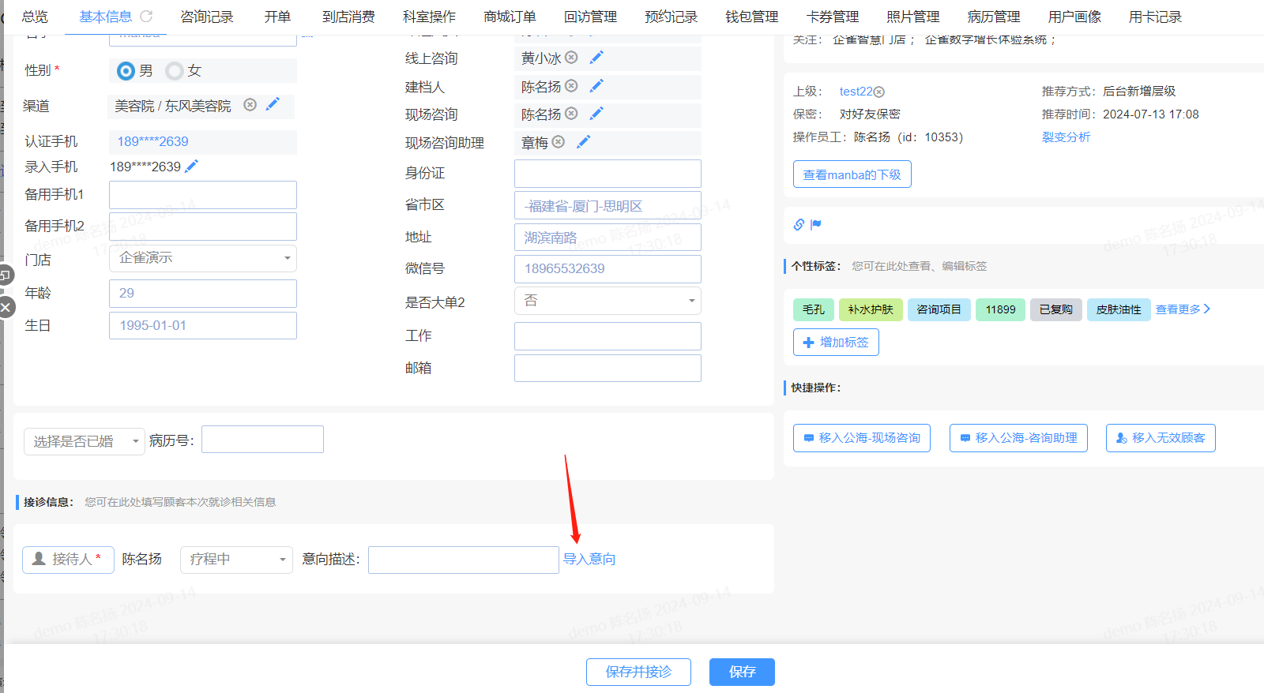The image size is (1264, 693).
Task: Click the blue flag icon
Action: pos(816,225)
